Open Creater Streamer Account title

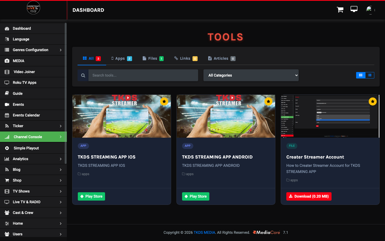[x=315, y=157]
